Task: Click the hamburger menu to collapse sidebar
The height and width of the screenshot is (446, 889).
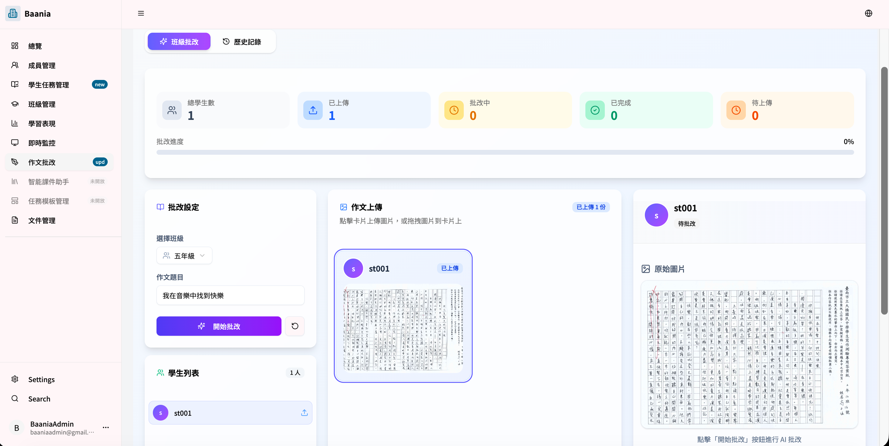Action: coord(141,13)
